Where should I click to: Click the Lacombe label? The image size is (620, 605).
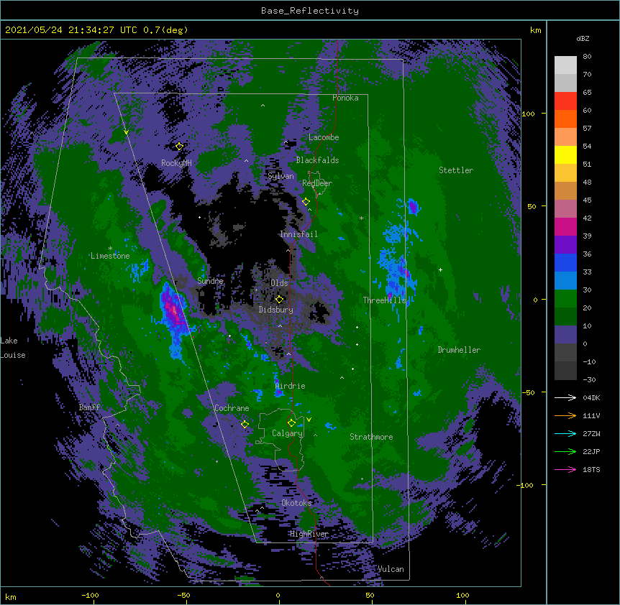pyautogui.click(x=324, y=137)
